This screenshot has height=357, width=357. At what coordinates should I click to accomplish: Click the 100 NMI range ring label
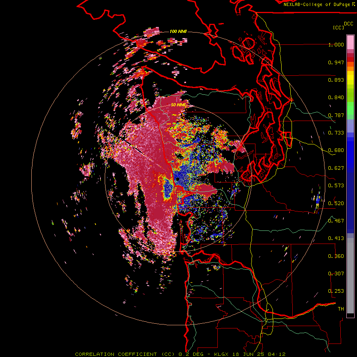[178, 31]
